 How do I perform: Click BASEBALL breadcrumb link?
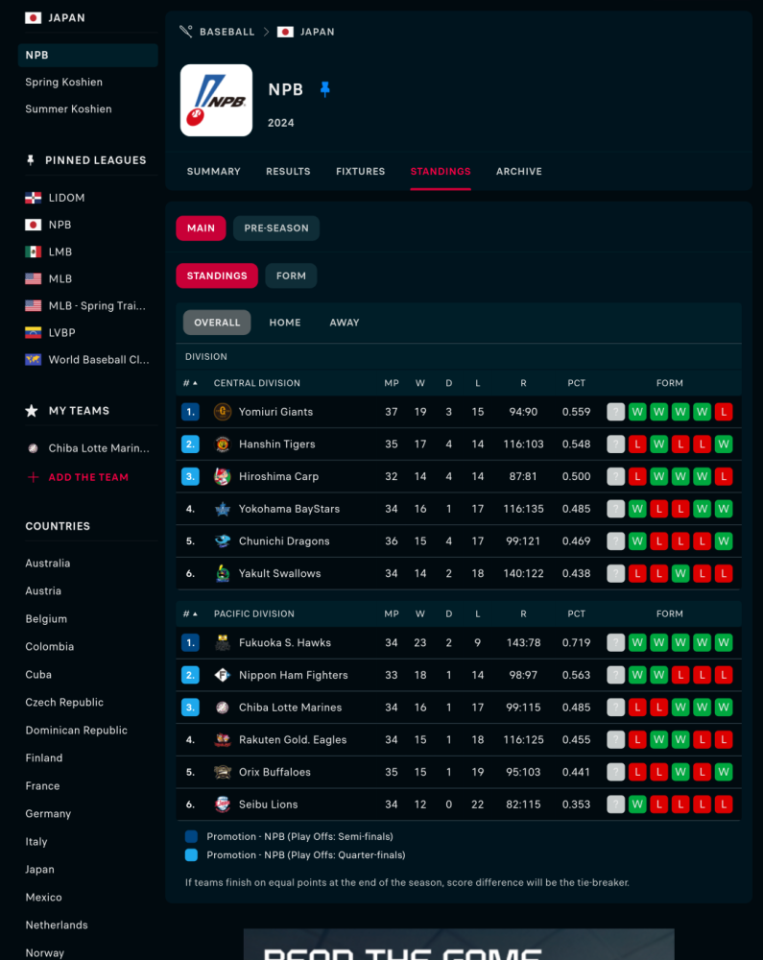click(x=227, y=32)
